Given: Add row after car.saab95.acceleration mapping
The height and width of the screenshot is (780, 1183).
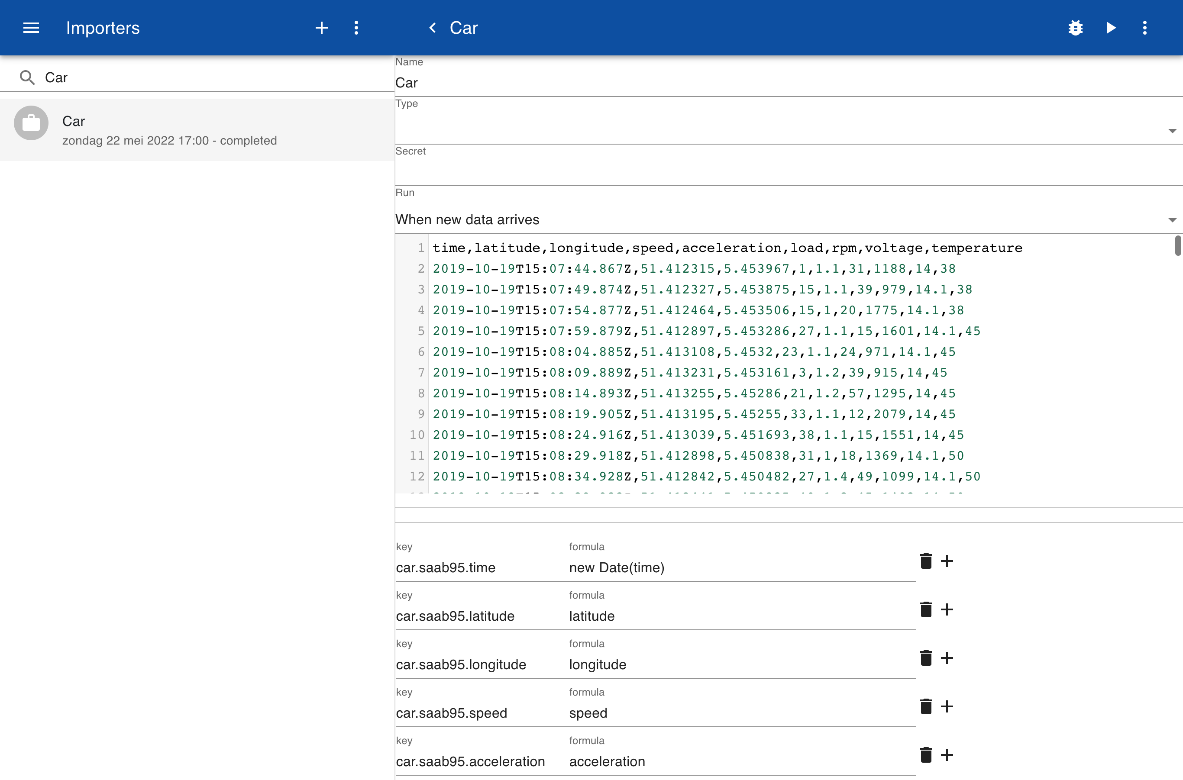Looking at the screenshot, I should pyautogui.click(x=947, y=755).
